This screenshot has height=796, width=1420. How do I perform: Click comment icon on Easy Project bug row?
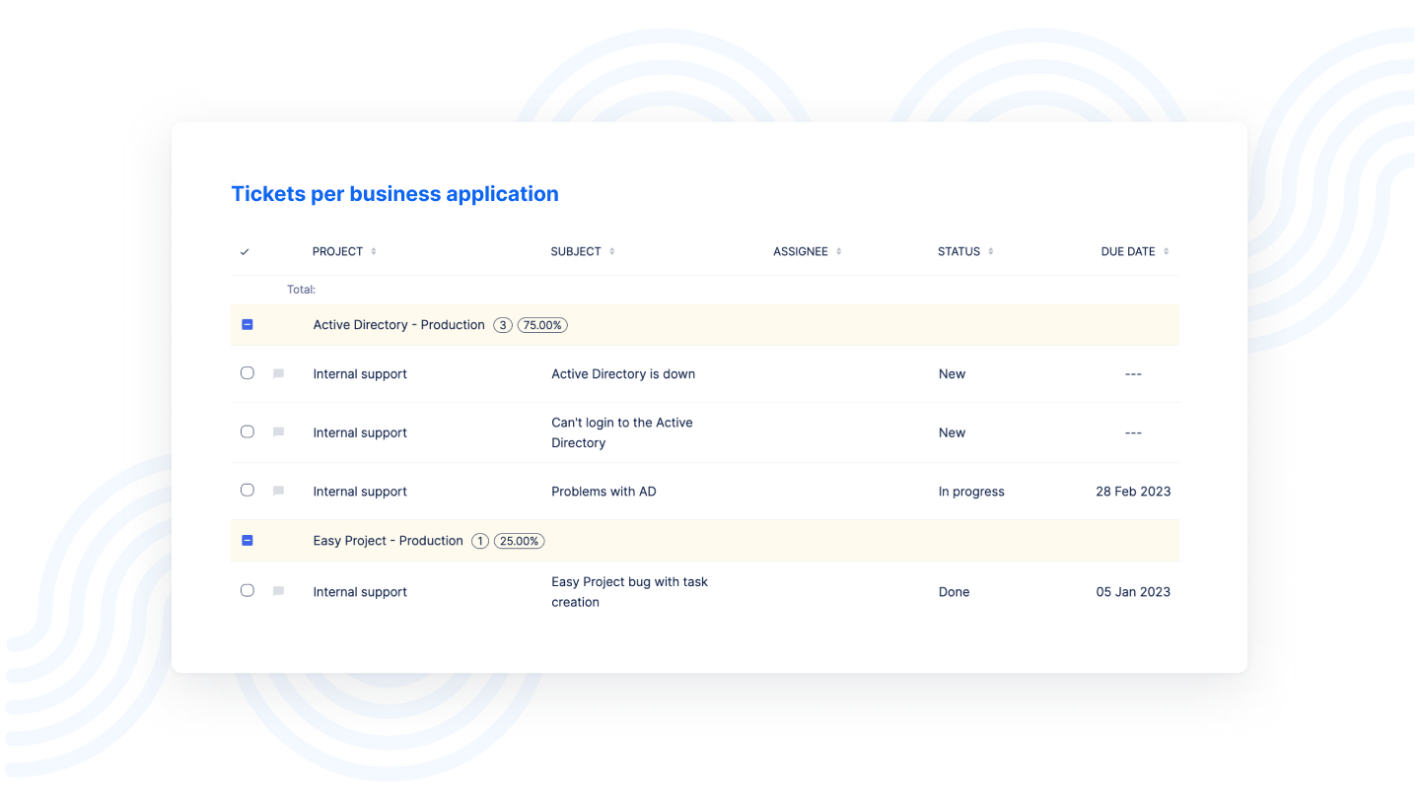278,591
